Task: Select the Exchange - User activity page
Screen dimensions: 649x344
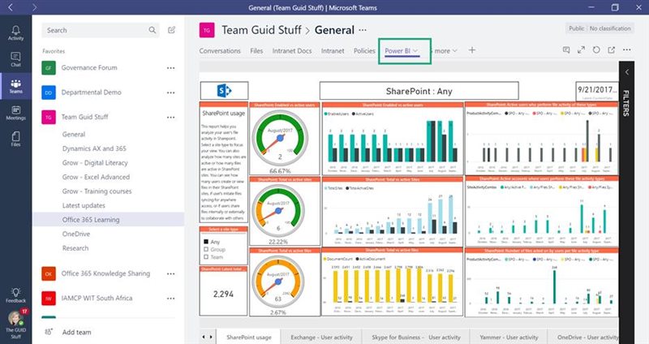Action: (x=321, y=337)
